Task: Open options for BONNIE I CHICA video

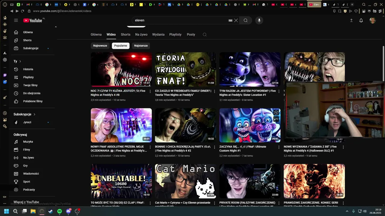Action: pos(214,147)
